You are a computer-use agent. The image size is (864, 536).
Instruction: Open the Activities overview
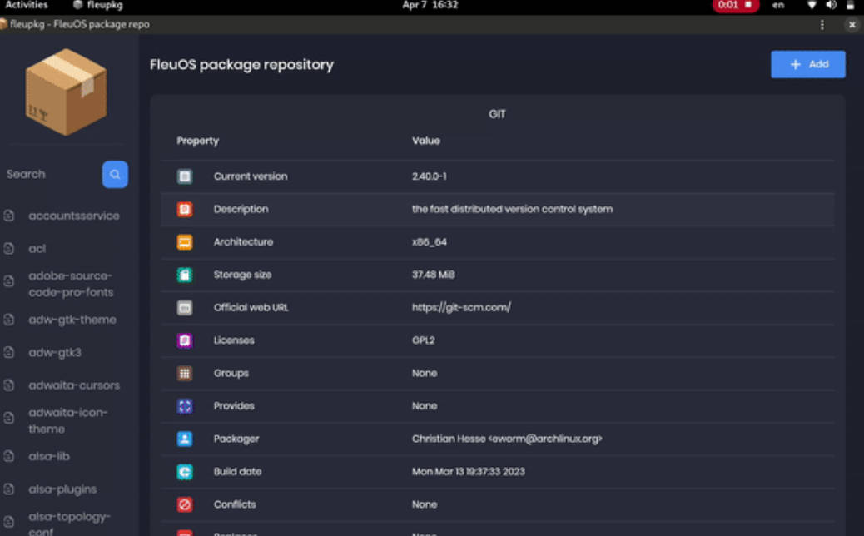27,6
